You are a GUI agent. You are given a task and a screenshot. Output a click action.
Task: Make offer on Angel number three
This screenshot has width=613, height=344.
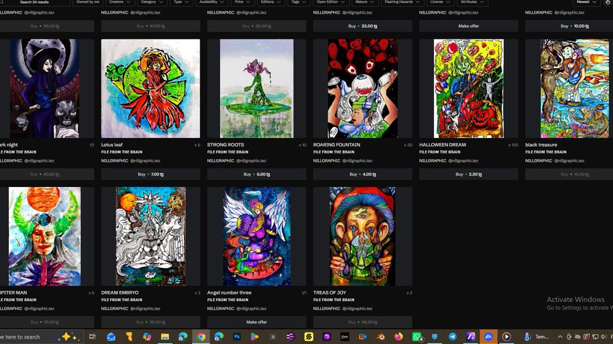click(x=257, y=322)
